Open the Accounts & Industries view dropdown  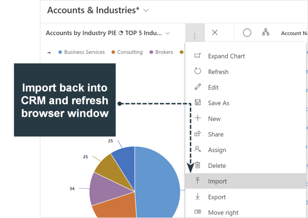146,10
